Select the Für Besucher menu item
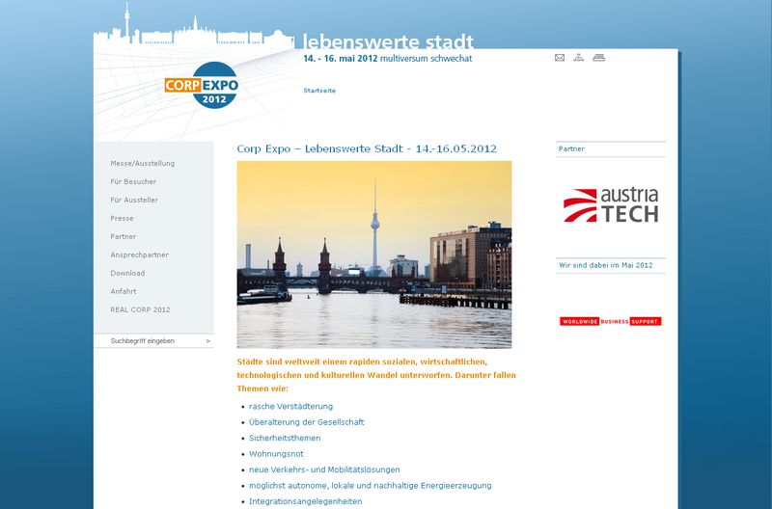The height and width of the screenshot is (509, 772). [x=133, y=182]
